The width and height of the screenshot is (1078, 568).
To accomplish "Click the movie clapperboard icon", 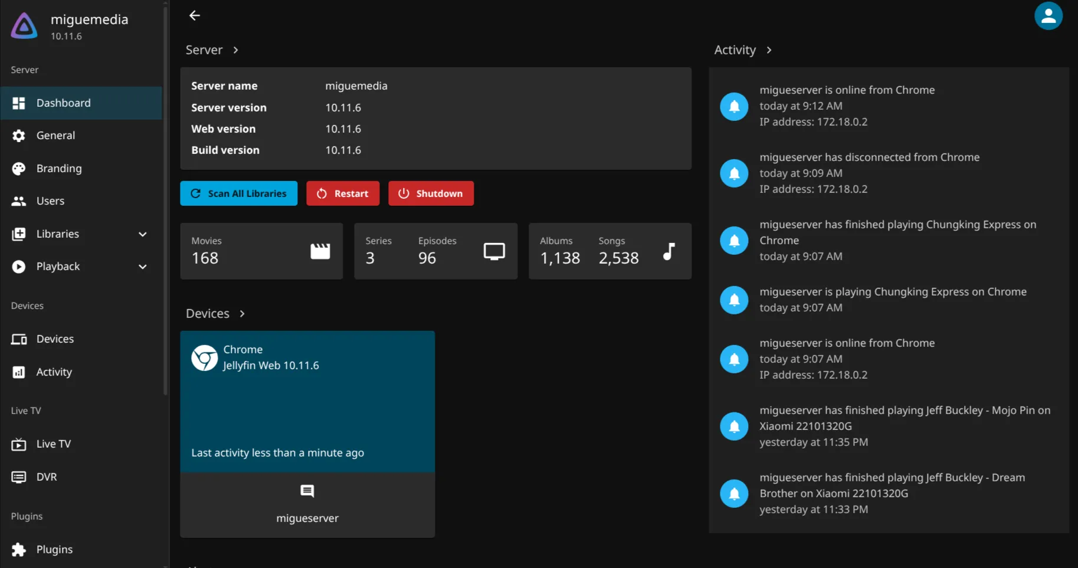I will point(320,251).
